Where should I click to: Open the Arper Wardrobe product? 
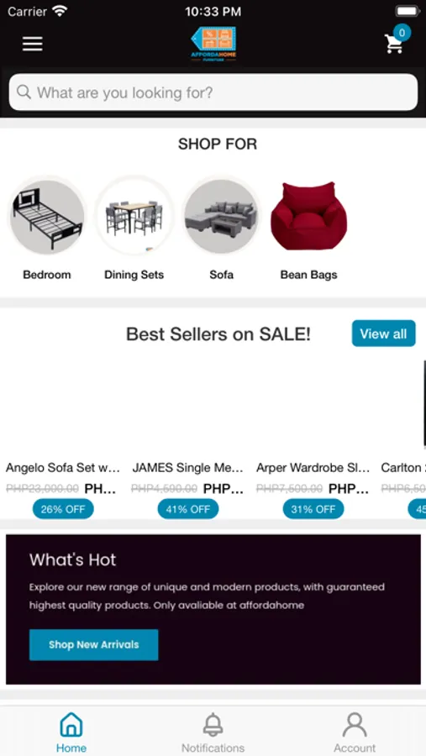pos(313,468)
